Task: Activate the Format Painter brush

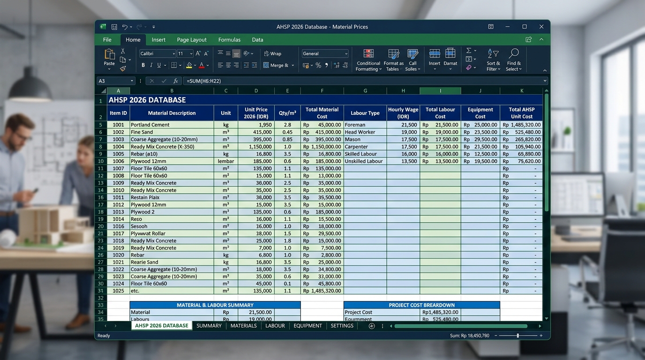Action: point(123,68)
